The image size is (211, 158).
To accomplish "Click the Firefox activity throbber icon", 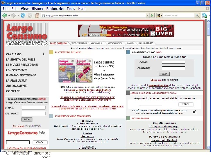I will [x=207, y=8].
